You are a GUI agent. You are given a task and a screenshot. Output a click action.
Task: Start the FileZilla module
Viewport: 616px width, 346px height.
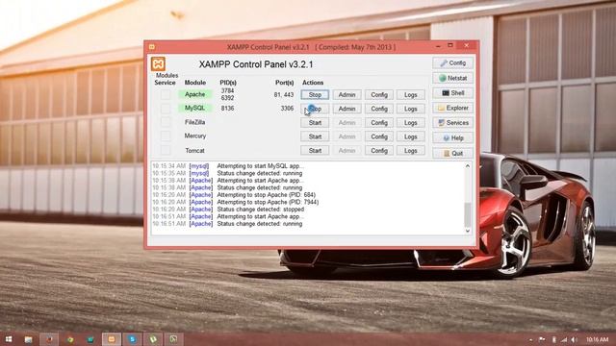[315, 123]
